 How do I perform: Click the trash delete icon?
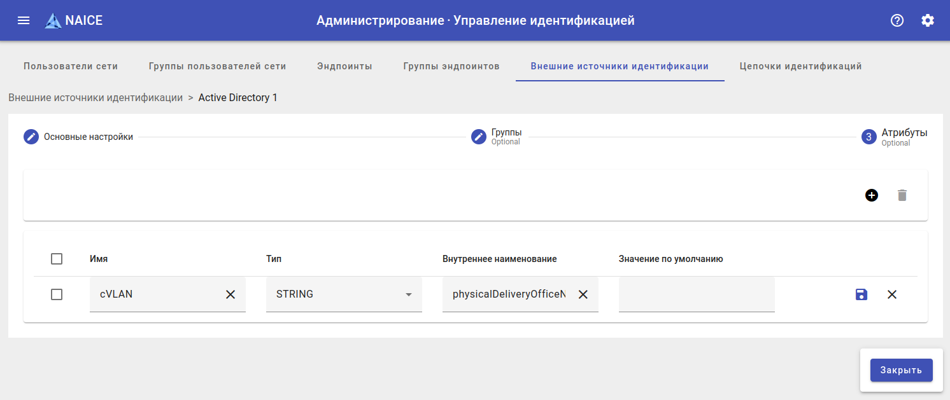click(902, 195)
